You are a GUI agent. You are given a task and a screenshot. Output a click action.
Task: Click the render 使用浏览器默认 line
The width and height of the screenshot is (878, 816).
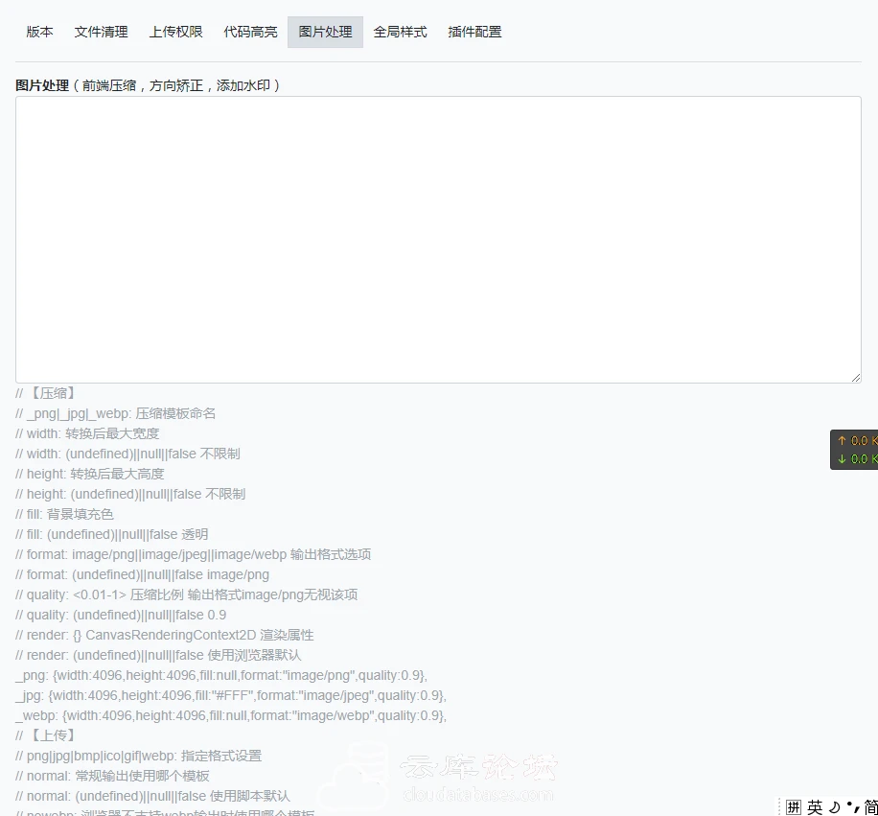158,655
